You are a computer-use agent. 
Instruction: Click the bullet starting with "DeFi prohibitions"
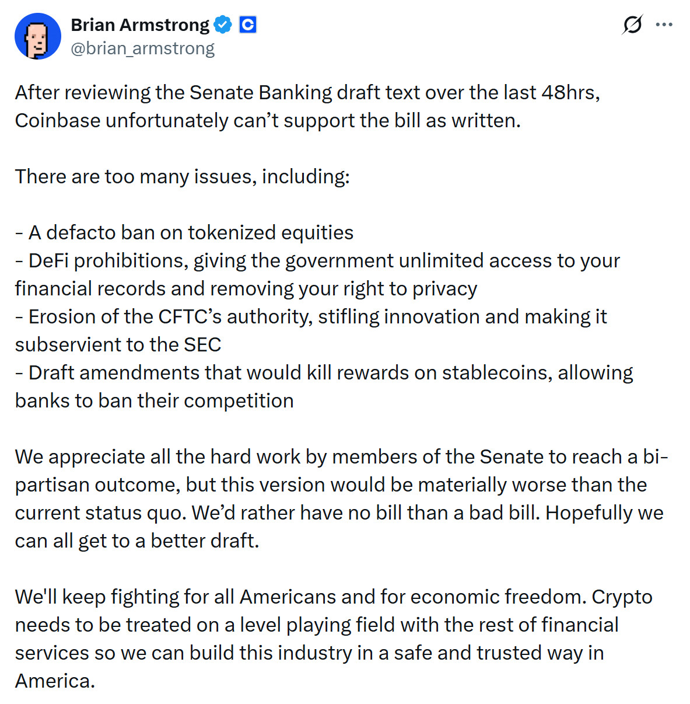317,274
